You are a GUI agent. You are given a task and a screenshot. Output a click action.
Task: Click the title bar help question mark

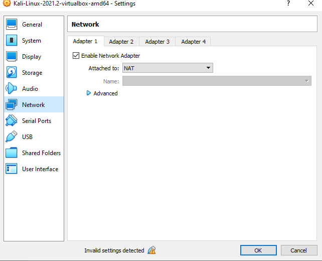(288, 4)
